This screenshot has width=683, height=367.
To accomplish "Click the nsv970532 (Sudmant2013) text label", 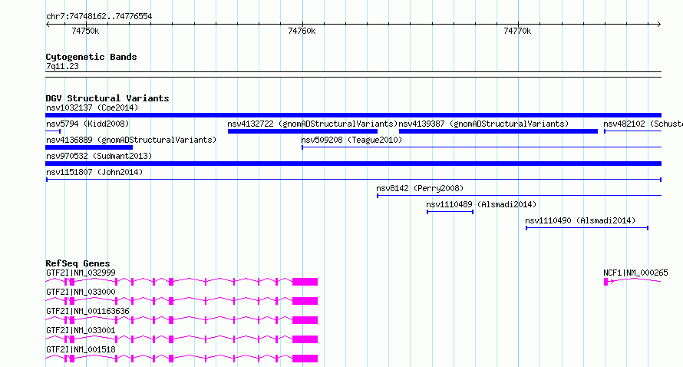I will pos(99,156).
